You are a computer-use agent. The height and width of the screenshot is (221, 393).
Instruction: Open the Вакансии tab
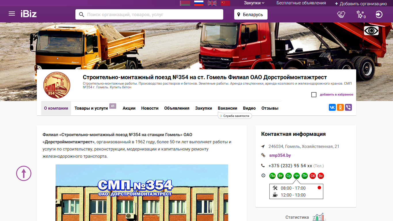(228, 108)
